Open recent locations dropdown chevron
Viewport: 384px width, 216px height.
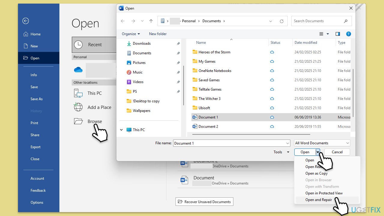[x=142, y=21]
